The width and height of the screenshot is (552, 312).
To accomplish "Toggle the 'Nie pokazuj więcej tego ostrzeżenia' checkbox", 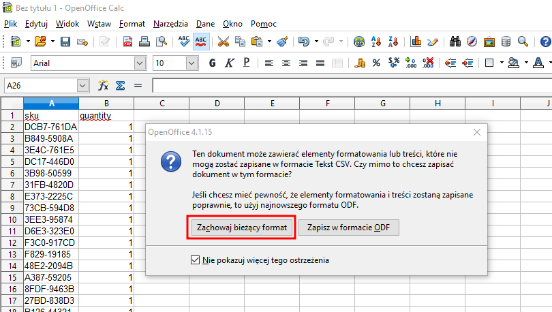I will click(x=197, y=260).
